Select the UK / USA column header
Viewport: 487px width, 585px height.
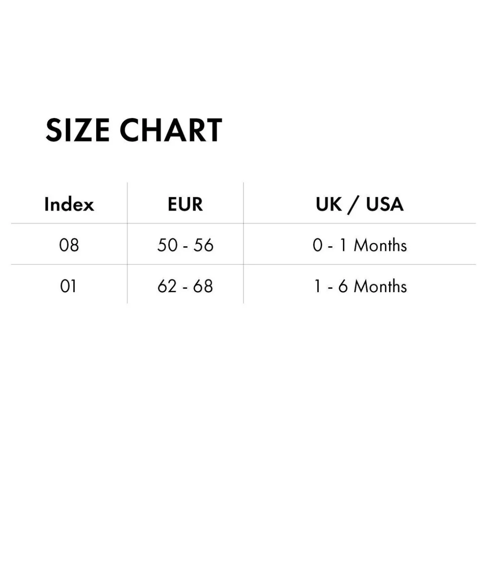pos(360,205)
